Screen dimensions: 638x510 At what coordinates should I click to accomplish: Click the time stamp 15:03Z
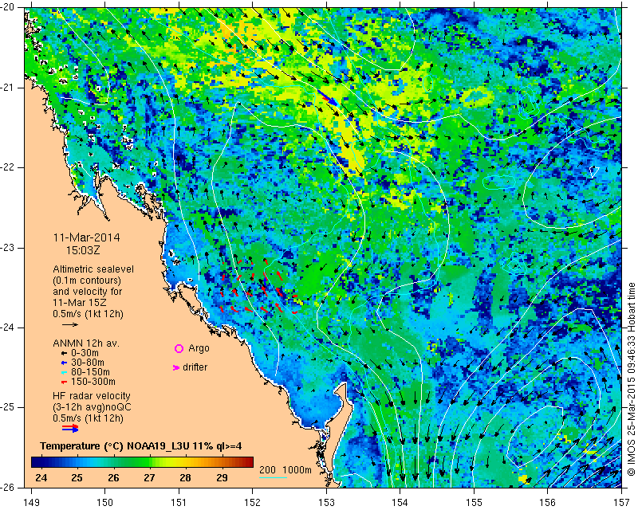(84, 250)
